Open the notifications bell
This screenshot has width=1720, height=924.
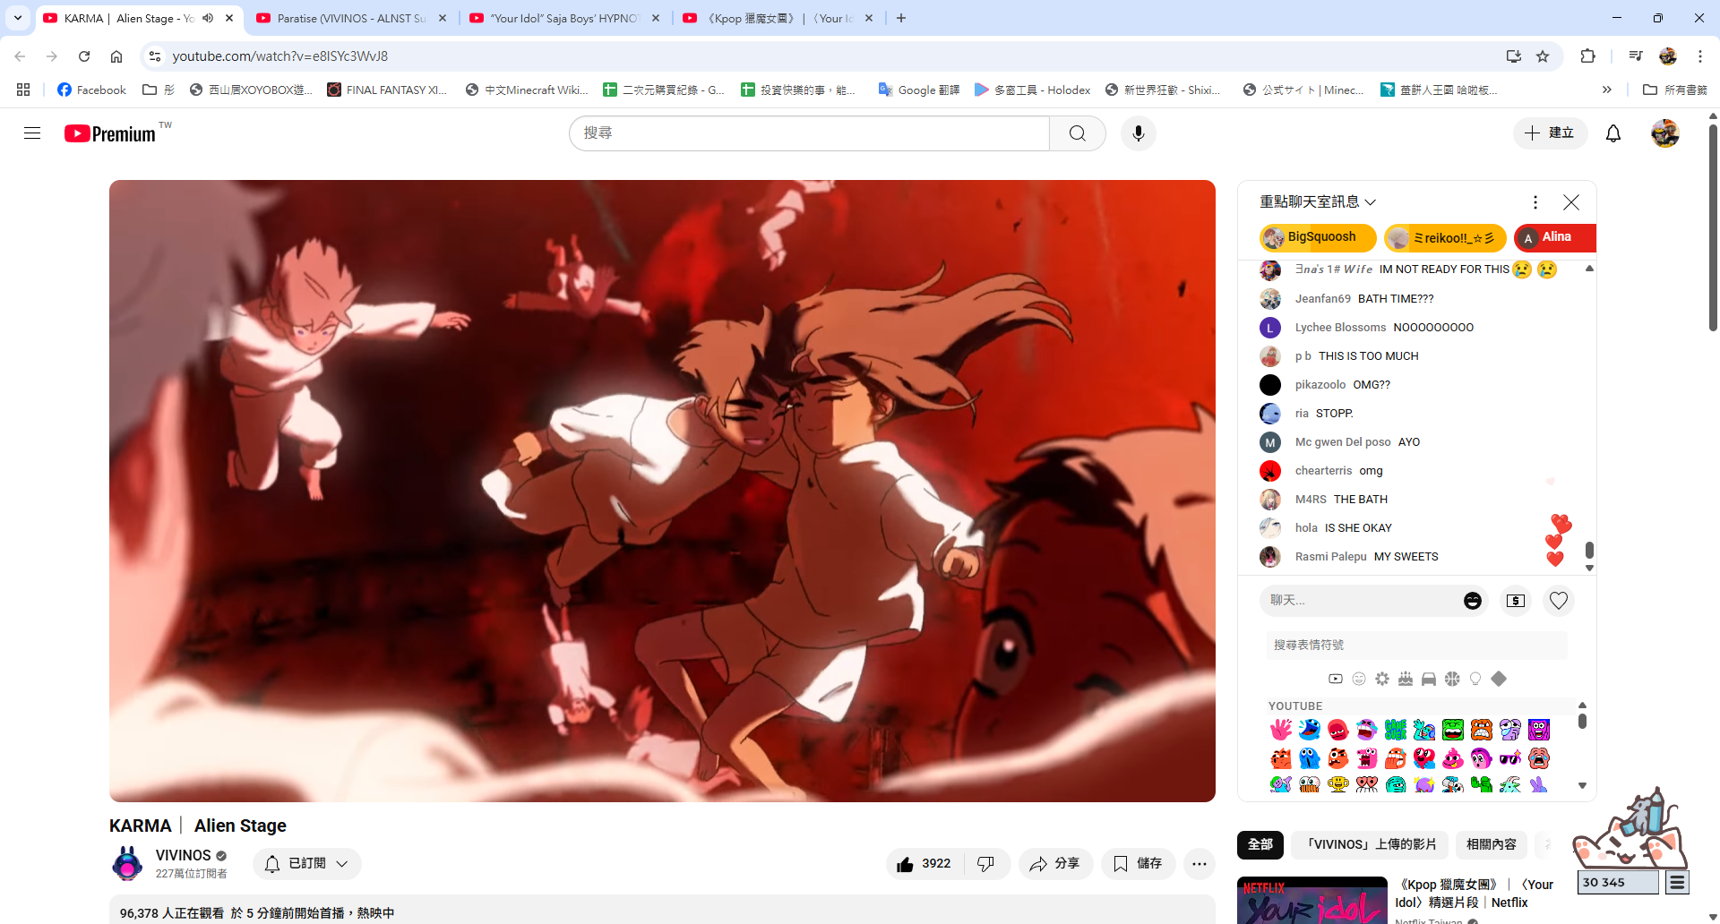1613,133
